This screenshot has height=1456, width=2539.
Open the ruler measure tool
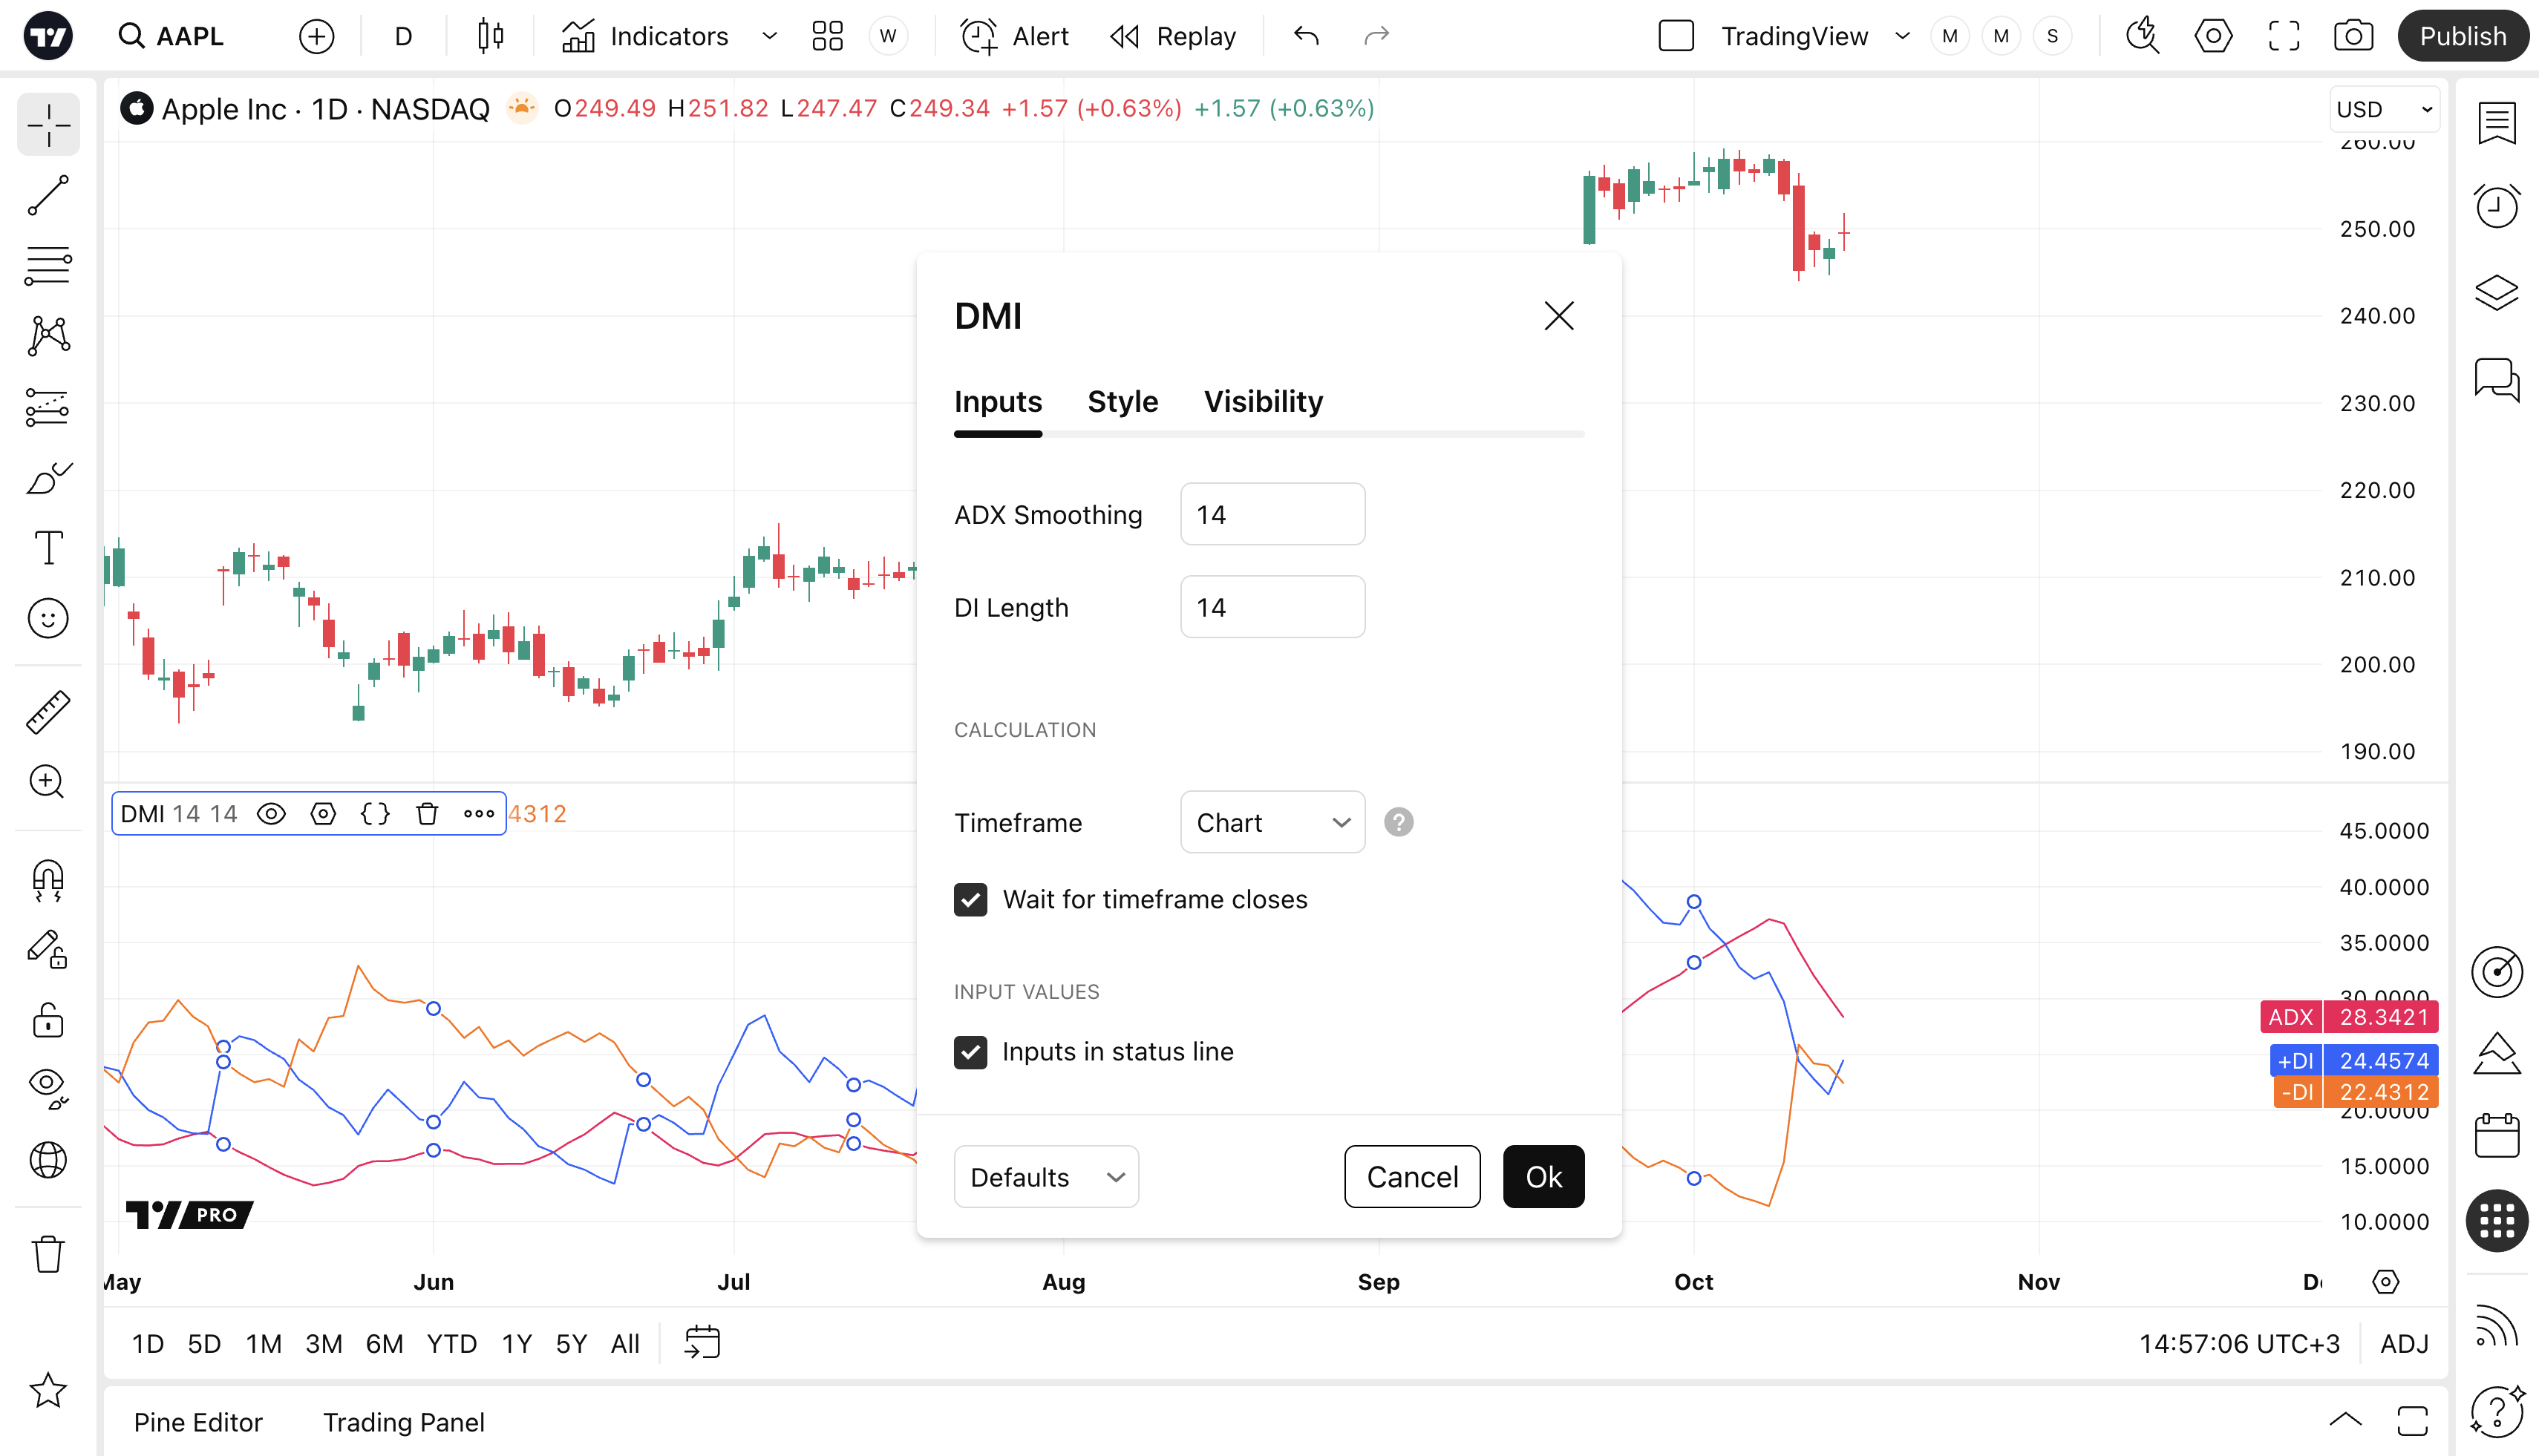48,712
